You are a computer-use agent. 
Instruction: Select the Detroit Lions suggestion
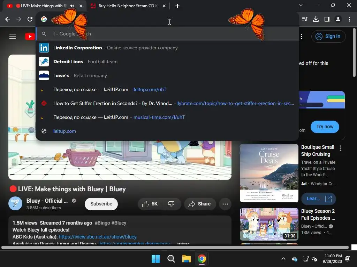(x=168, y=62)
